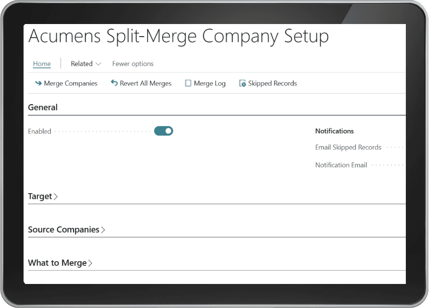Screen dimensions: 429x308
Task: Click the Skipped Records icon
Action: (242, 83)
